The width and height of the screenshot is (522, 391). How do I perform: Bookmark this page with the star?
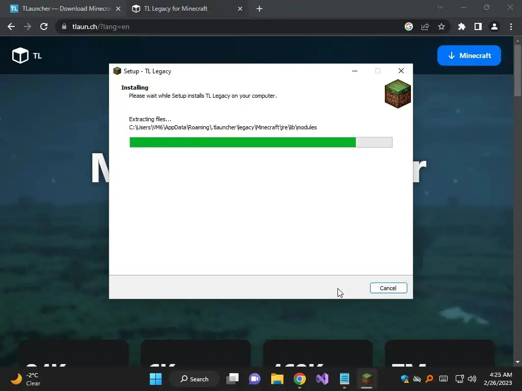pos(441,26)
